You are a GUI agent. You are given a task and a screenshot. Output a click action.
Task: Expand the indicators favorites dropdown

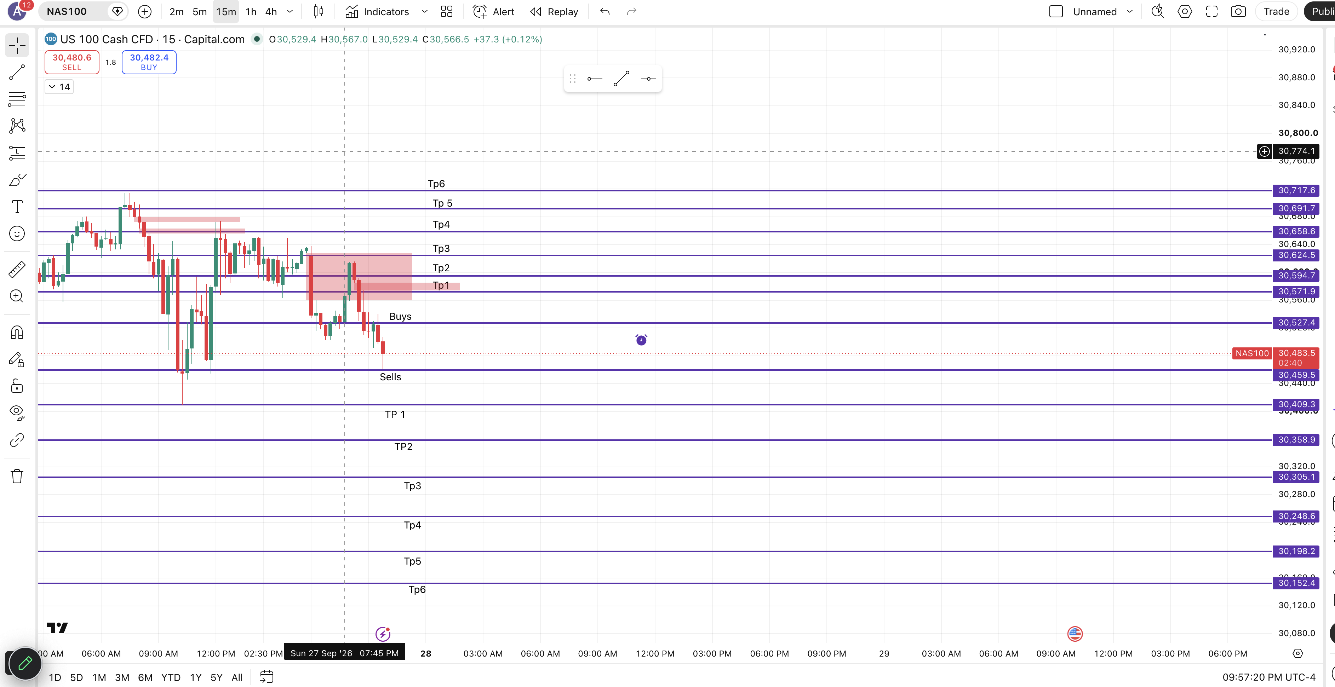point(424,11)
